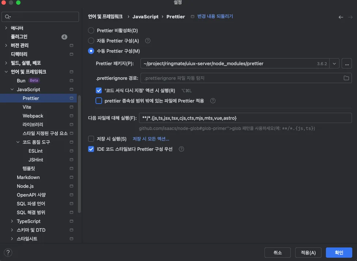Collapse the JavaScript tree node
This screenshot has height=261, width=357.
click(12, 89)
